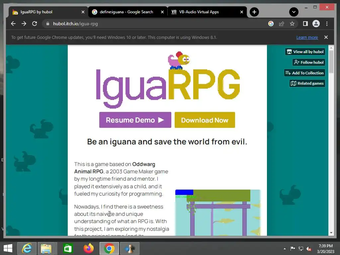Image resolution: width=340 pixels, height=255 pixels.
Task: Switch to the IguaRPG by hubol tab
Action: 45,12
